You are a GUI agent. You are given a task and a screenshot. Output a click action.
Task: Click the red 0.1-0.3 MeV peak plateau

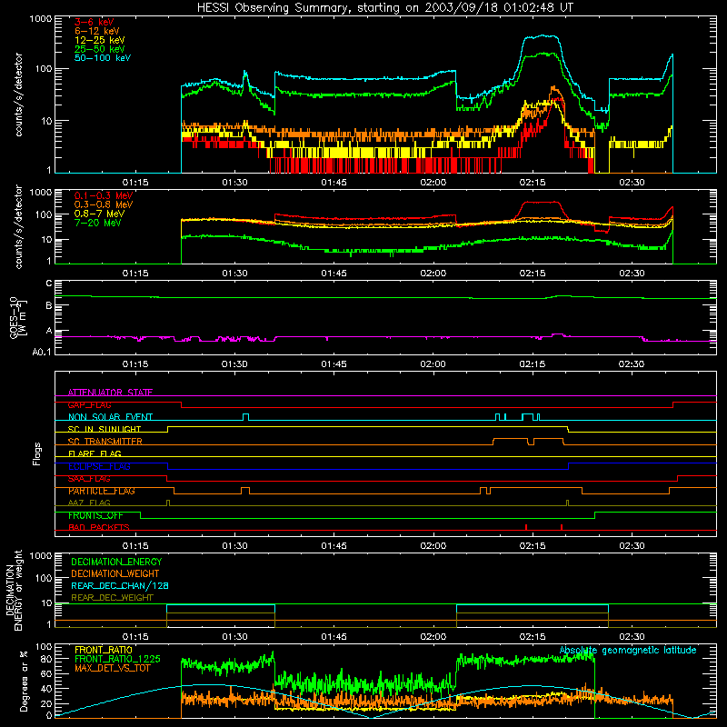click(541, 202)
